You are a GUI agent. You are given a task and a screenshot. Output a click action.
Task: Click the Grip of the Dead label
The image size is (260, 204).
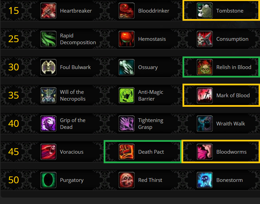(x=73, y=123)
